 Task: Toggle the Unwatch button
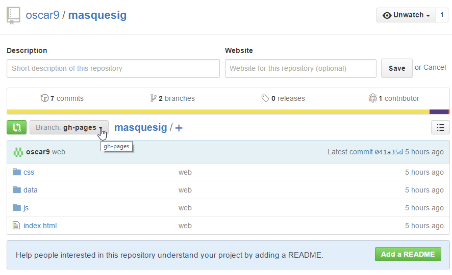406,15
